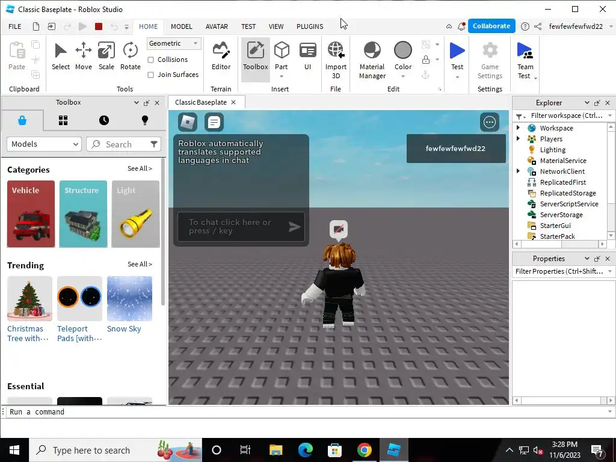This screenshot has width=616, height=462.
Task: Click the Collaborate button
Action: click(491, 26)
